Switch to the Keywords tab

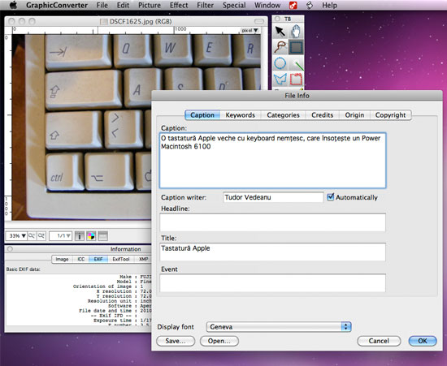pyautogui.click(x=240, y=115)
